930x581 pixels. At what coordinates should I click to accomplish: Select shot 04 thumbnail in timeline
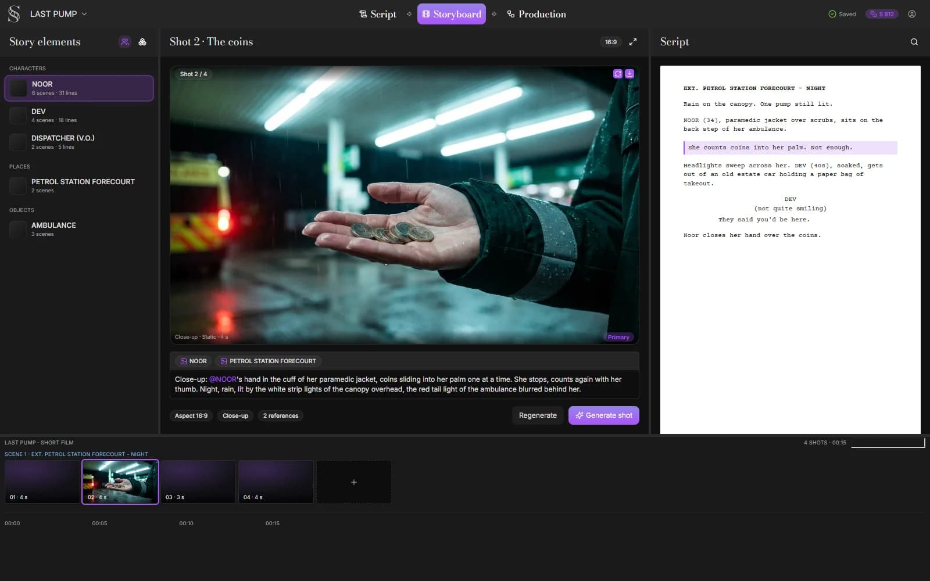[276, 482]
